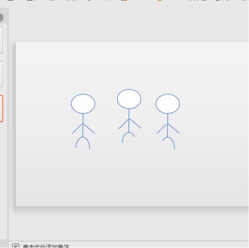Select the left stick figure's oval head
Image resolution: width=249 pixels, height=248 pixels.
coord(83,104)
